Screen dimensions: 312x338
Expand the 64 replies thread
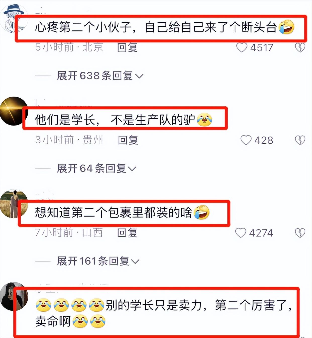[x=96, y=168]
